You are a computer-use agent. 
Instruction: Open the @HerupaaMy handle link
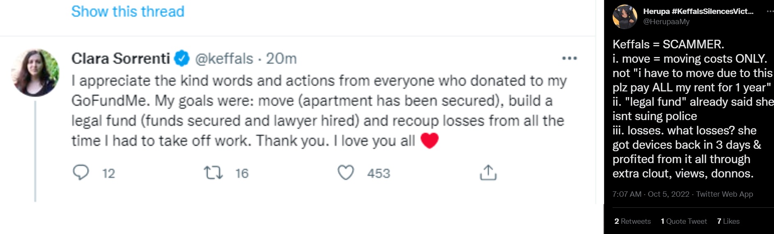pyautogui.click(x=666, y=22)
